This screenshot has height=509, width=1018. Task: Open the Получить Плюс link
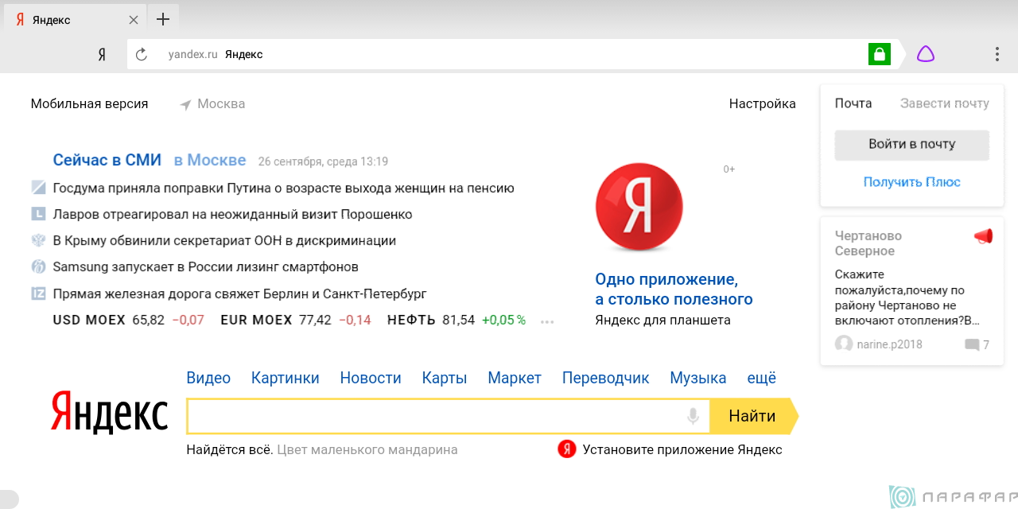(x=911, y=182)
